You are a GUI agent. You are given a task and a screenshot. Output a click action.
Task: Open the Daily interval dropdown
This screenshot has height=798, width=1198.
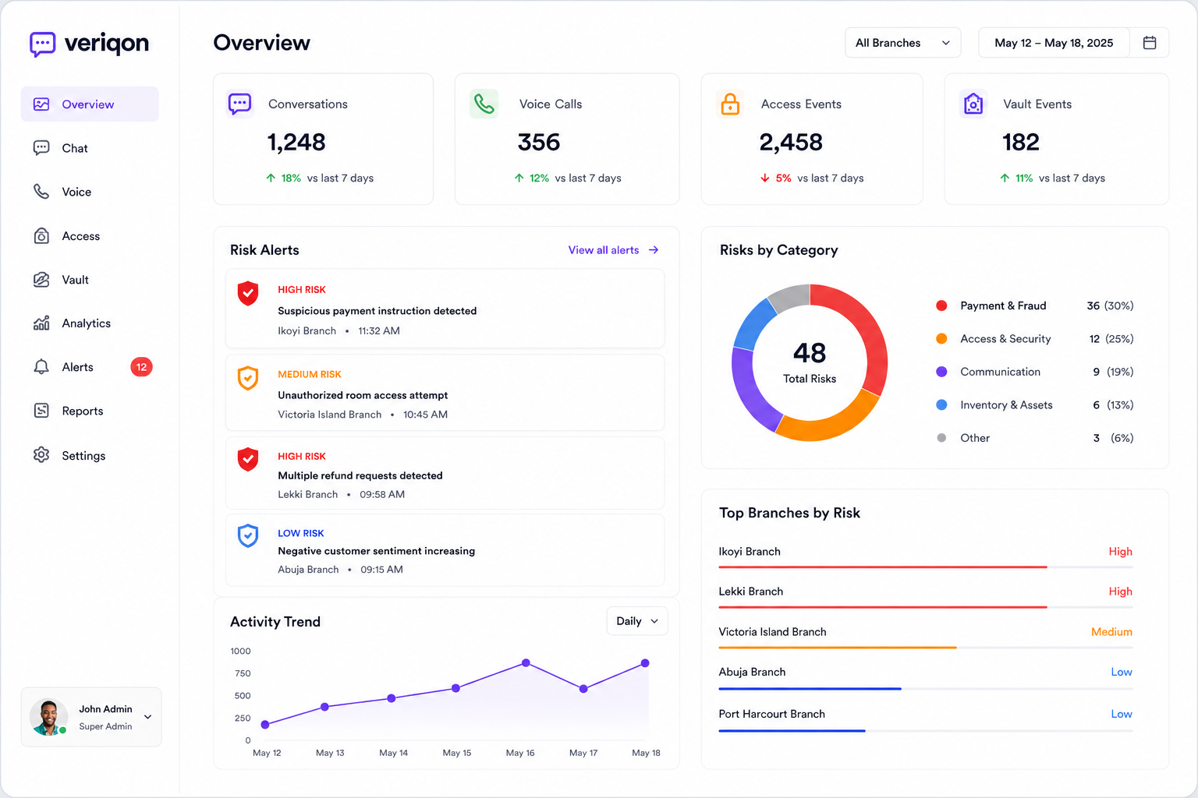coord(637,621)
